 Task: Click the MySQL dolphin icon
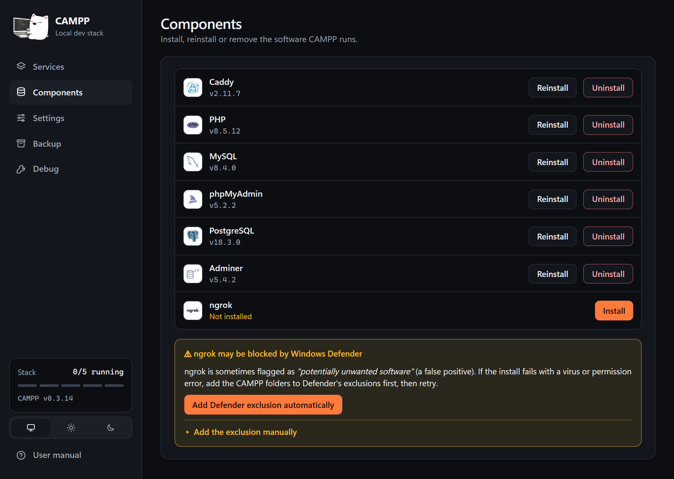[x=193, y=162]
